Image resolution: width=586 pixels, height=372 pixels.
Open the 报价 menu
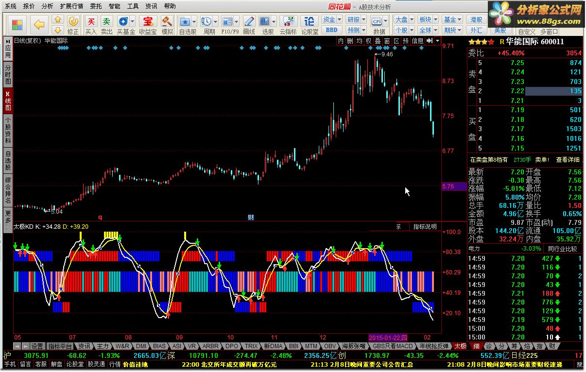pyautogui.click(x=29, y=6)
